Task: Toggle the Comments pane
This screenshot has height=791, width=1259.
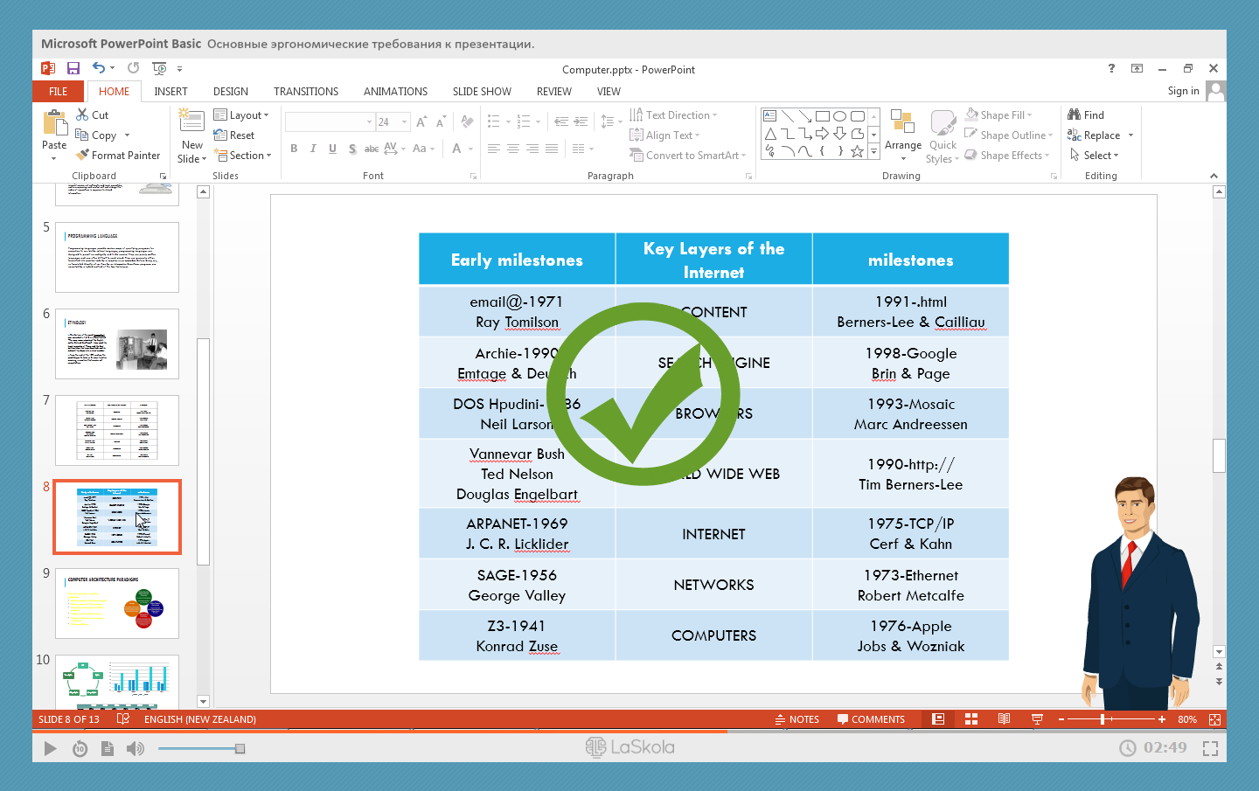Action: pyautogui.click(x=871, y=719)
